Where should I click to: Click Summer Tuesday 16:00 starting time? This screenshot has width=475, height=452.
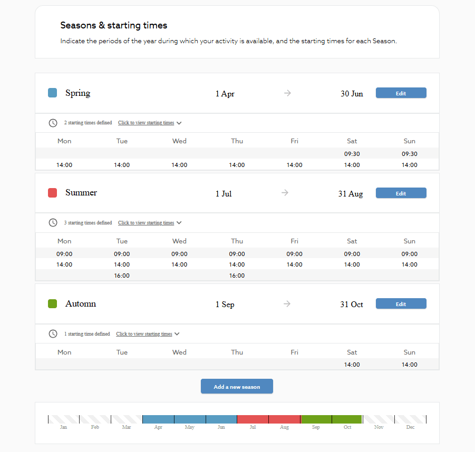(x=122, y=276)
